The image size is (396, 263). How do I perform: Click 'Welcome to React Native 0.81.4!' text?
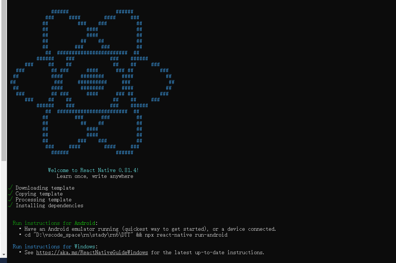click(x=93, y=170)
